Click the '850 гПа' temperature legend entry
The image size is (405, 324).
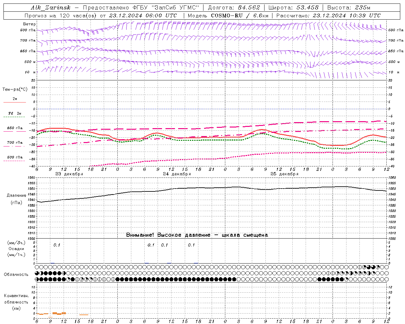coord(15,128)
